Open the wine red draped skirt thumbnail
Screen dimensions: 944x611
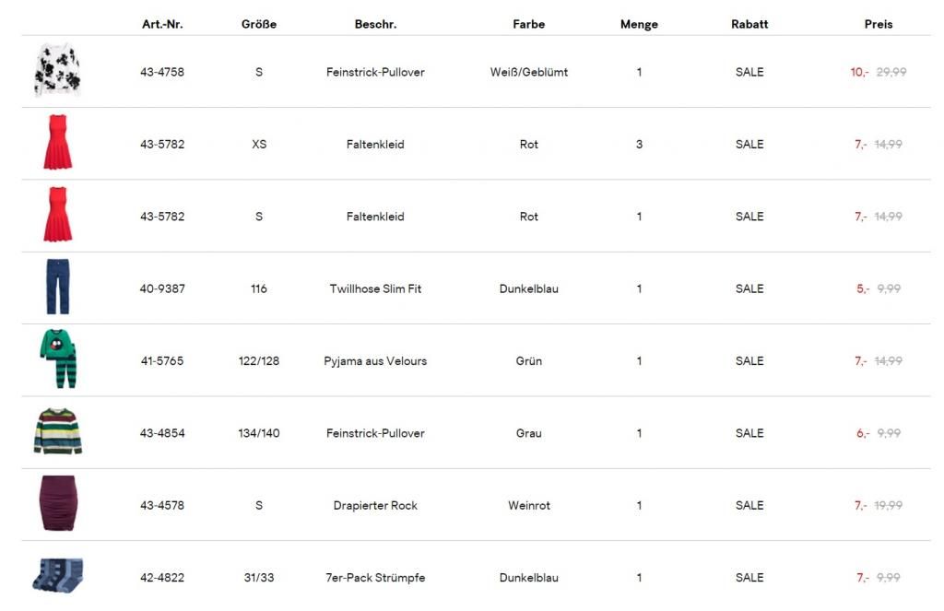point(57,504)
